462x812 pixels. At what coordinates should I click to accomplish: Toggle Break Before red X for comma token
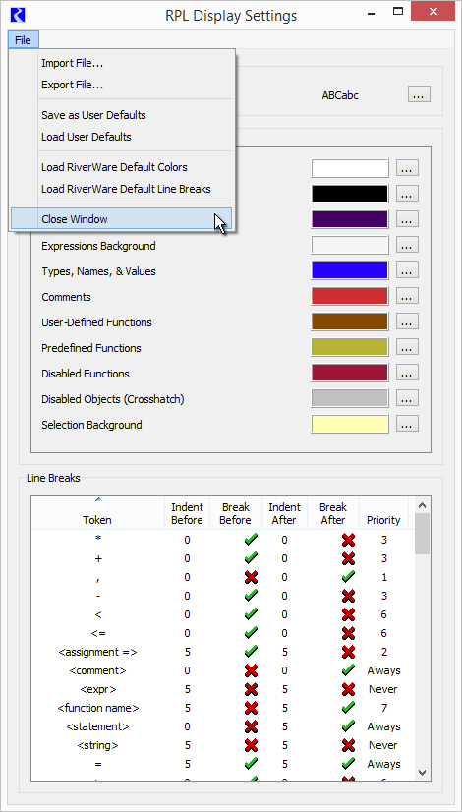251,577
